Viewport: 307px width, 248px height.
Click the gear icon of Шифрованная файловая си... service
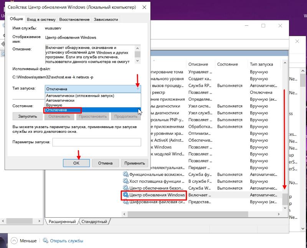click(125, 202)
